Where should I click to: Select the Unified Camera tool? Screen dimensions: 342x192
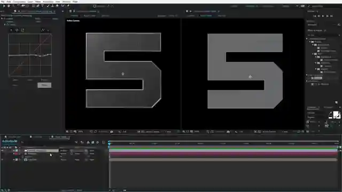coord(23,6)
